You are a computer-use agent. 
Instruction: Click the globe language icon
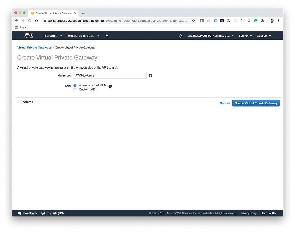pos(43,213)
